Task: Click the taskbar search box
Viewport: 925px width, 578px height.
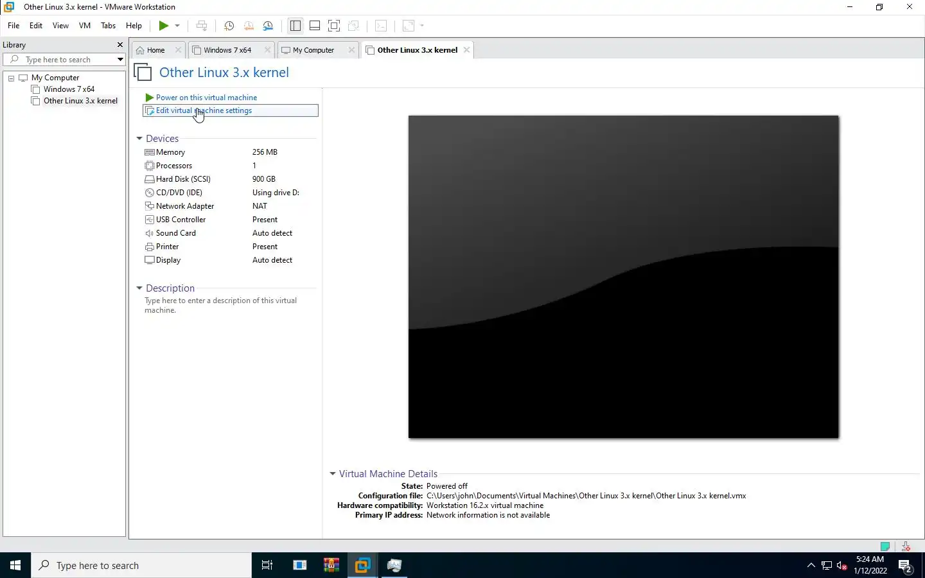Action: [141, 565]
